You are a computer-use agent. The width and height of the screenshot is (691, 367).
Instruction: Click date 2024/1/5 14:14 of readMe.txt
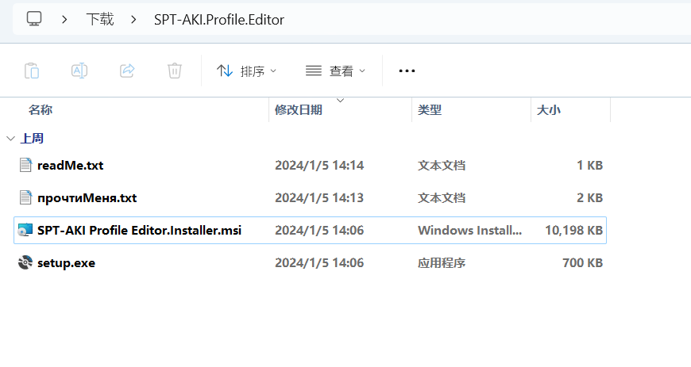tap(319, 166)
